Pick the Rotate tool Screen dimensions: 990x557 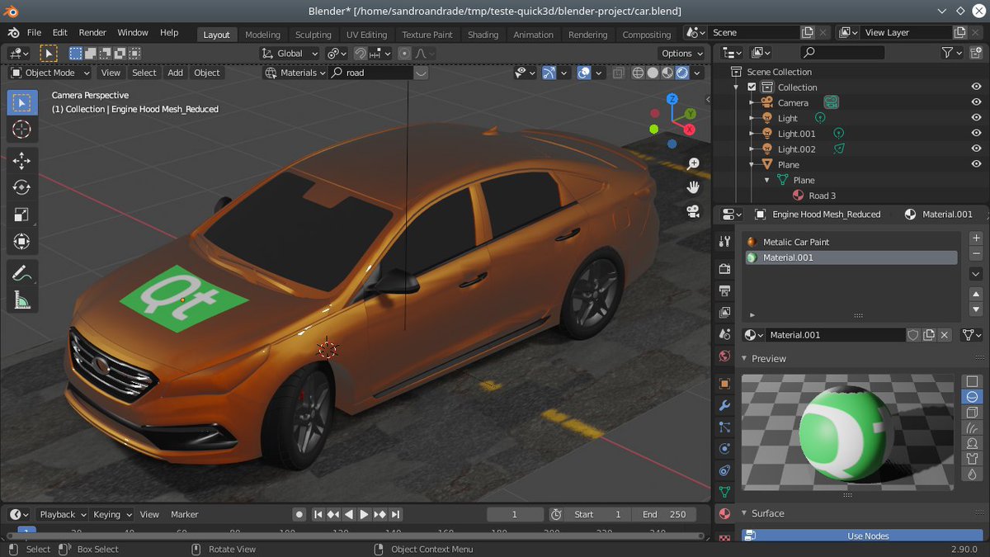tap(22, 188)
